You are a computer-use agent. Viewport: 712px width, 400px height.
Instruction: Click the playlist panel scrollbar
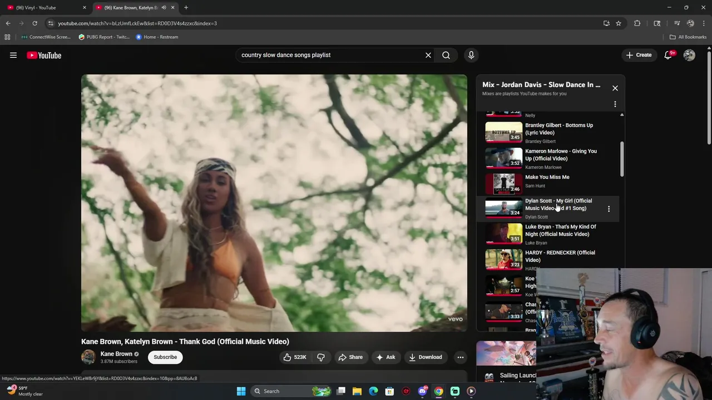(x=622, y=159)
